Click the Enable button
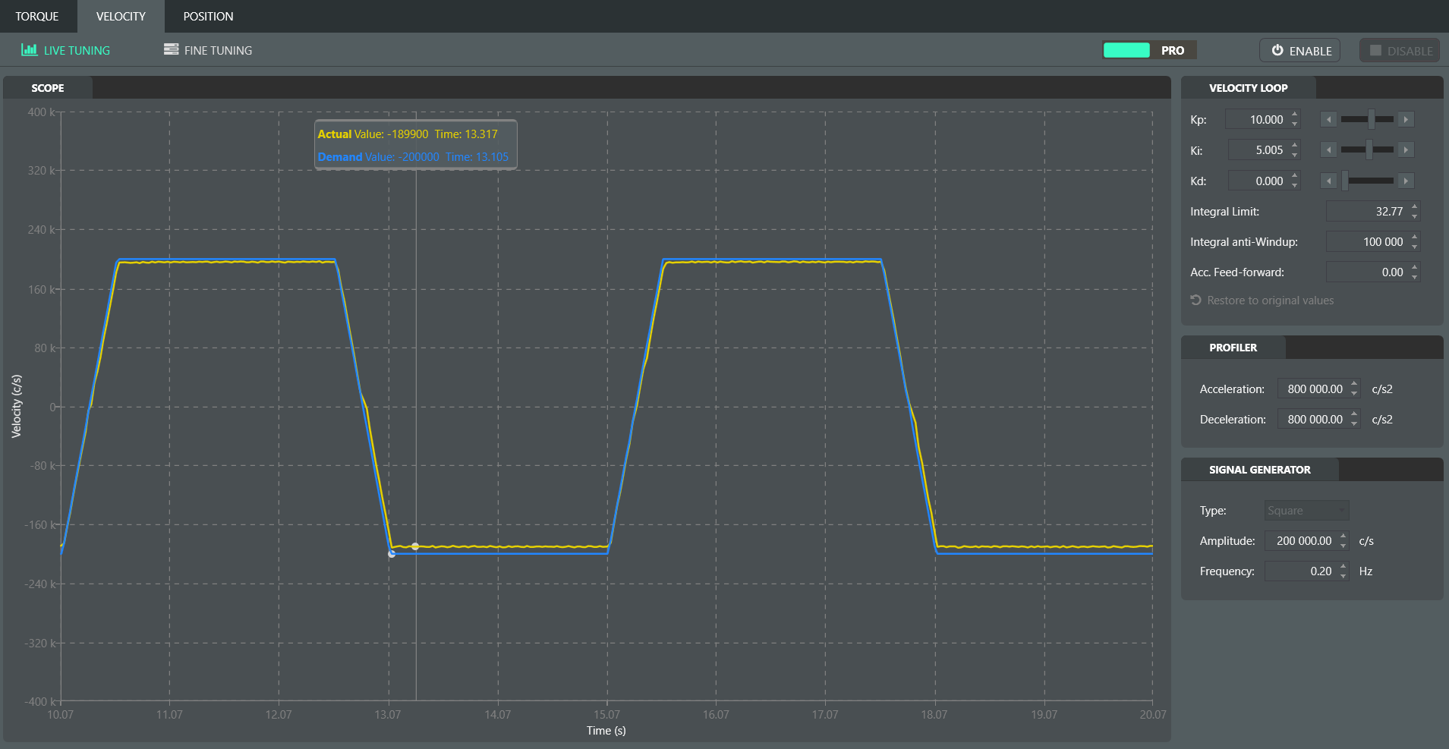Image resolution: width=1449 pixels, height=749 pixels. [x=1300, y=51]
